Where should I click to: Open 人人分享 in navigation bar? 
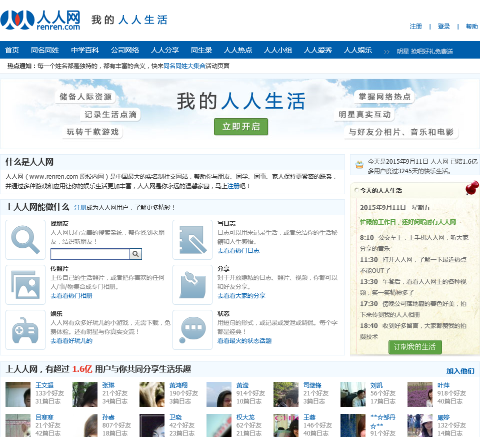(165, 50)
